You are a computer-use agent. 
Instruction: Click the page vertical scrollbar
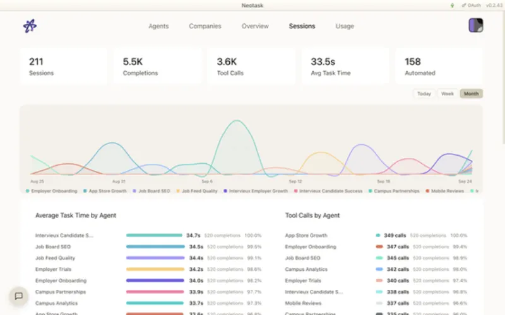503,77
